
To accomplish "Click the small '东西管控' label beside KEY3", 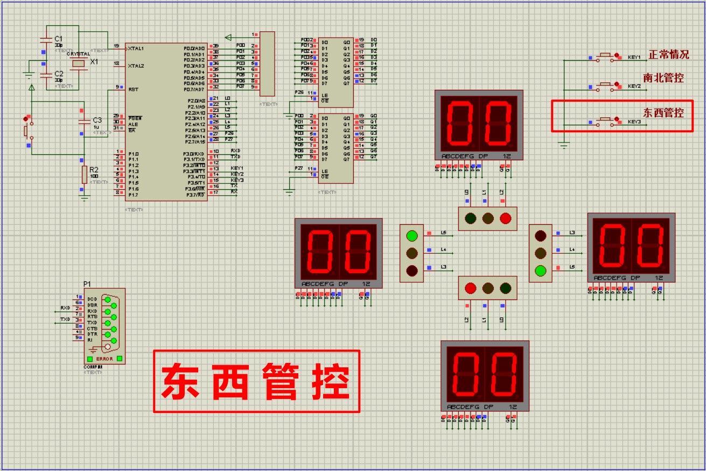I will [x=663, y=113].
